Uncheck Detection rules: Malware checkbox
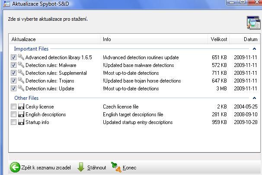The image size is (262, 175). tap(13, 65)
